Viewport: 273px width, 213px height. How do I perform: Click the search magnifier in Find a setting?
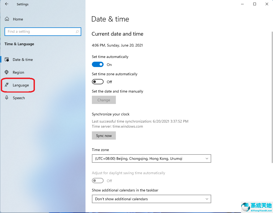[78, 31]
